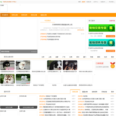Filter recommended pets by 杭州

tap(105, 57)
